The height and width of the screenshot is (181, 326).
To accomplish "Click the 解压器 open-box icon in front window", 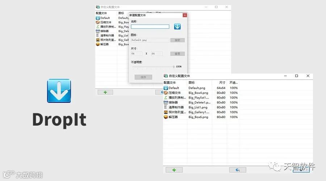I will (166, 117).
